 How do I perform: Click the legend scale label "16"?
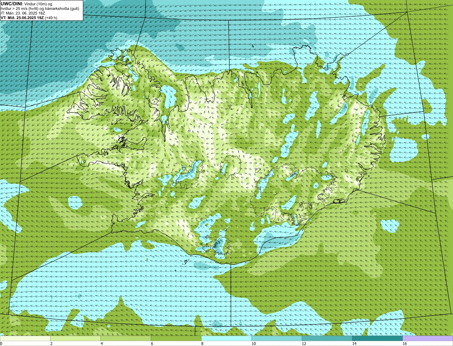(x=405, y=344)
